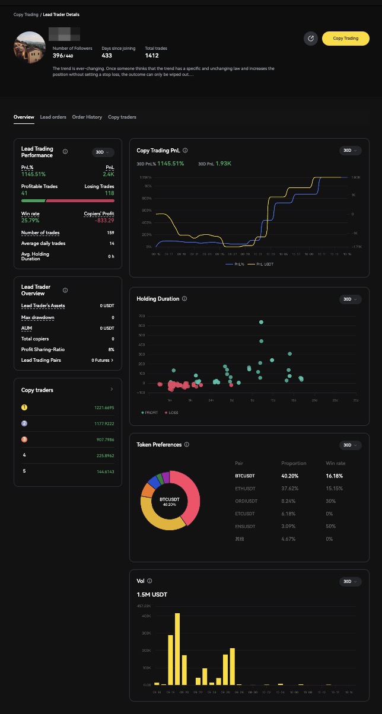The width and height of the screenshot is (382, 714).
Task: Open 30D dropdown in Lead Trading Performance
Action: (x=103, y=152)
